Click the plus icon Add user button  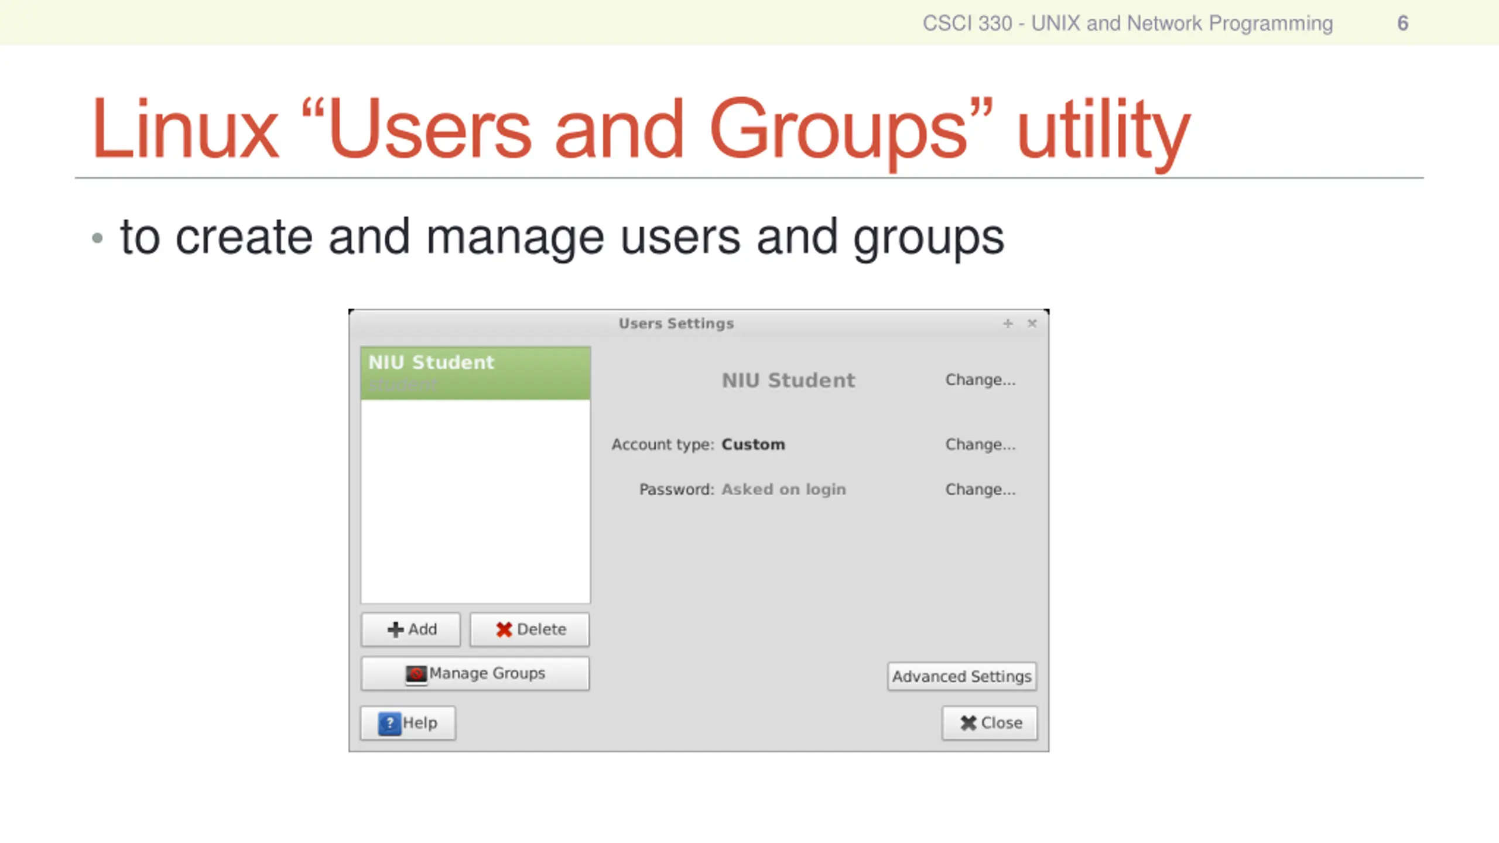(410, 629)
